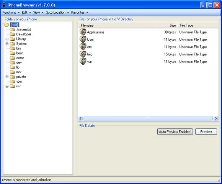Select the private folder label
The width and height of the screenshot is (222, 184).
[21, 77]
